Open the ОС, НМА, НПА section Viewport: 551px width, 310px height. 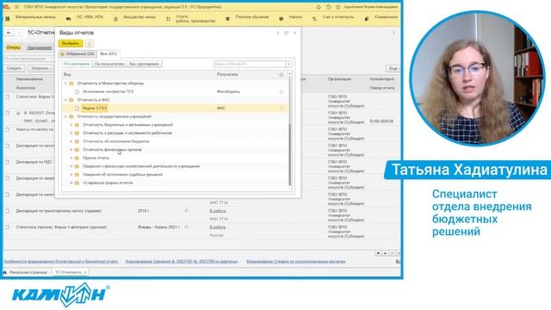[90, 17]
